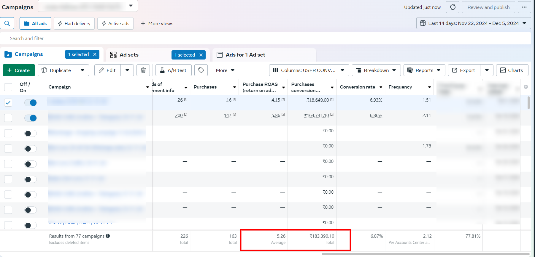Screen dimensions: 535x257
Task: Open the Breakdown dropdown
Action: tap(376, 70)
